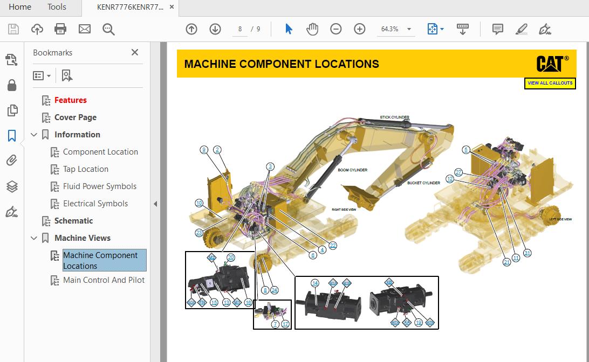Collapse the Information bookmark section
Screen dimensions: 589x362
[34, 134]
